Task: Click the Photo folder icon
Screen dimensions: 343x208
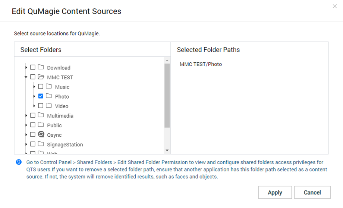Action: [49, 96]
